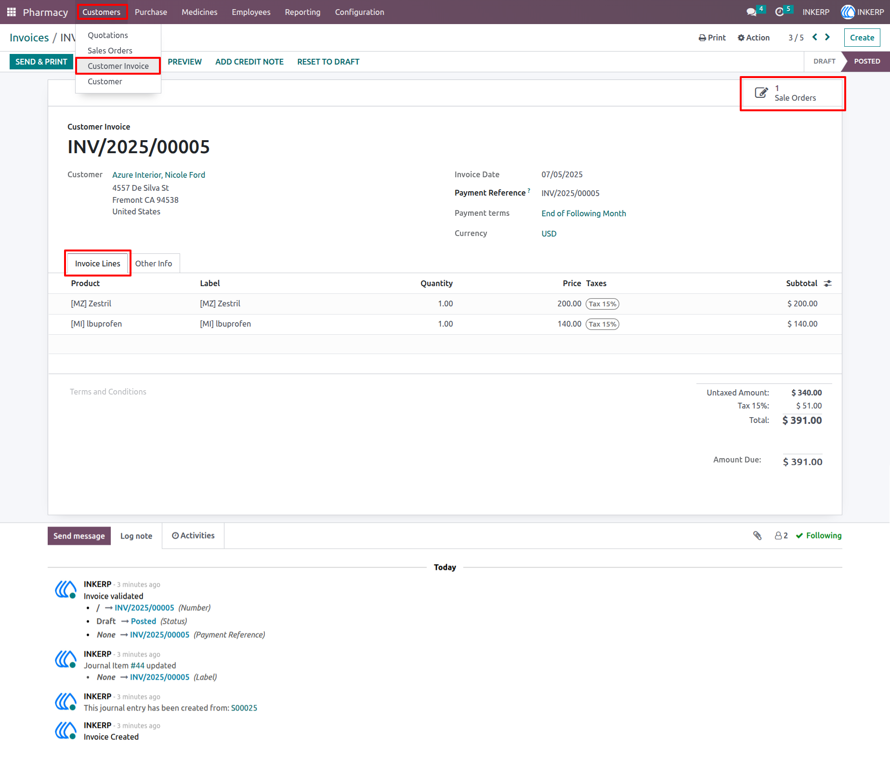Select the POSTED status stage
Image resolution: width=890 pixels, height=777 pixels.
[867, 61]
